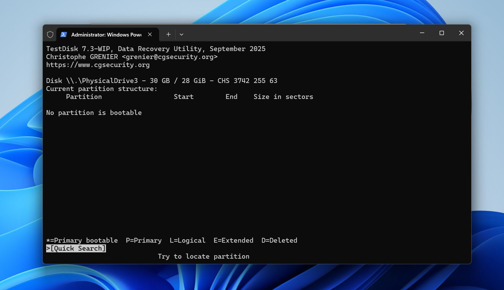This screenshot has width=504, height=290.
Task: Click the 'Start' column header
Action: tap(184, 97)
